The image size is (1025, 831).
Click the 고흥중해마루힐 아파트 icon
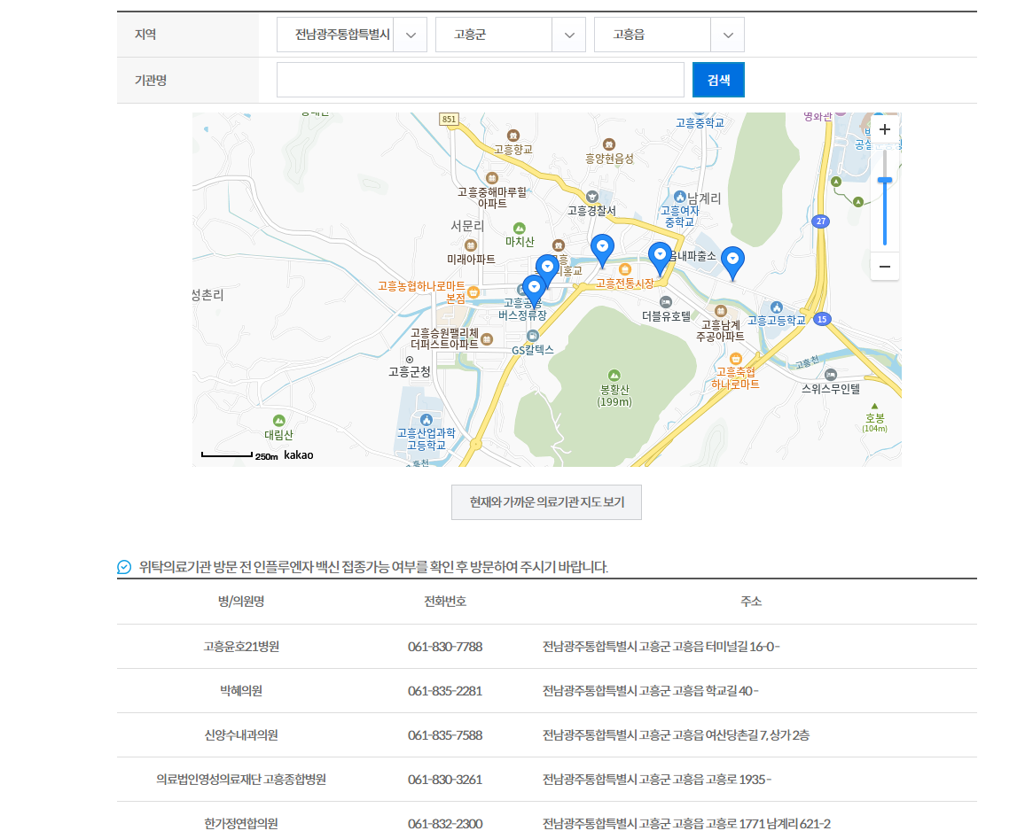point(492,178)
